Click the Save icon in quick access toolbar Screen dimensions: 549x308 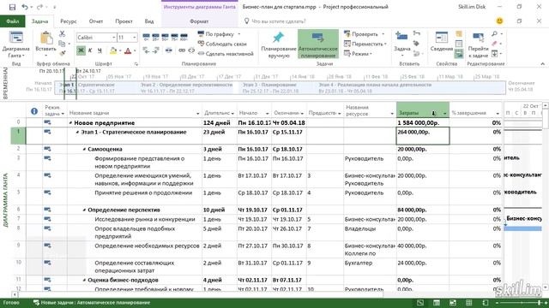coord(12,7)
